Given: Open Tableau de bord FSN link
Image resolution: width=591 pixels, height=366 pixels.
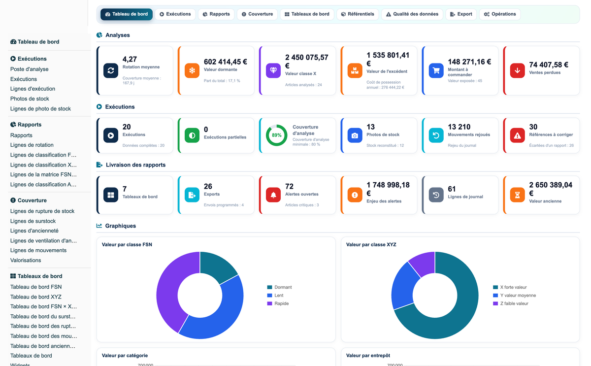Looking at the screenshot, I should click(x=36, y=287).
